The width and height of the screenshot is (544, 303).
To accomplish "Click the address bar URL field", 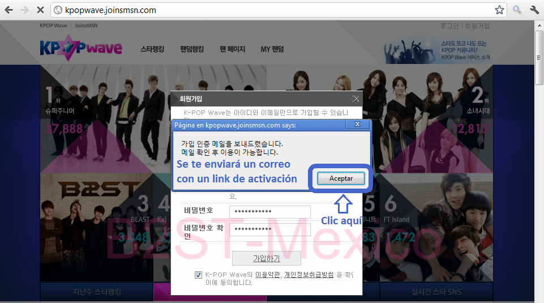I will click(279, 10).
